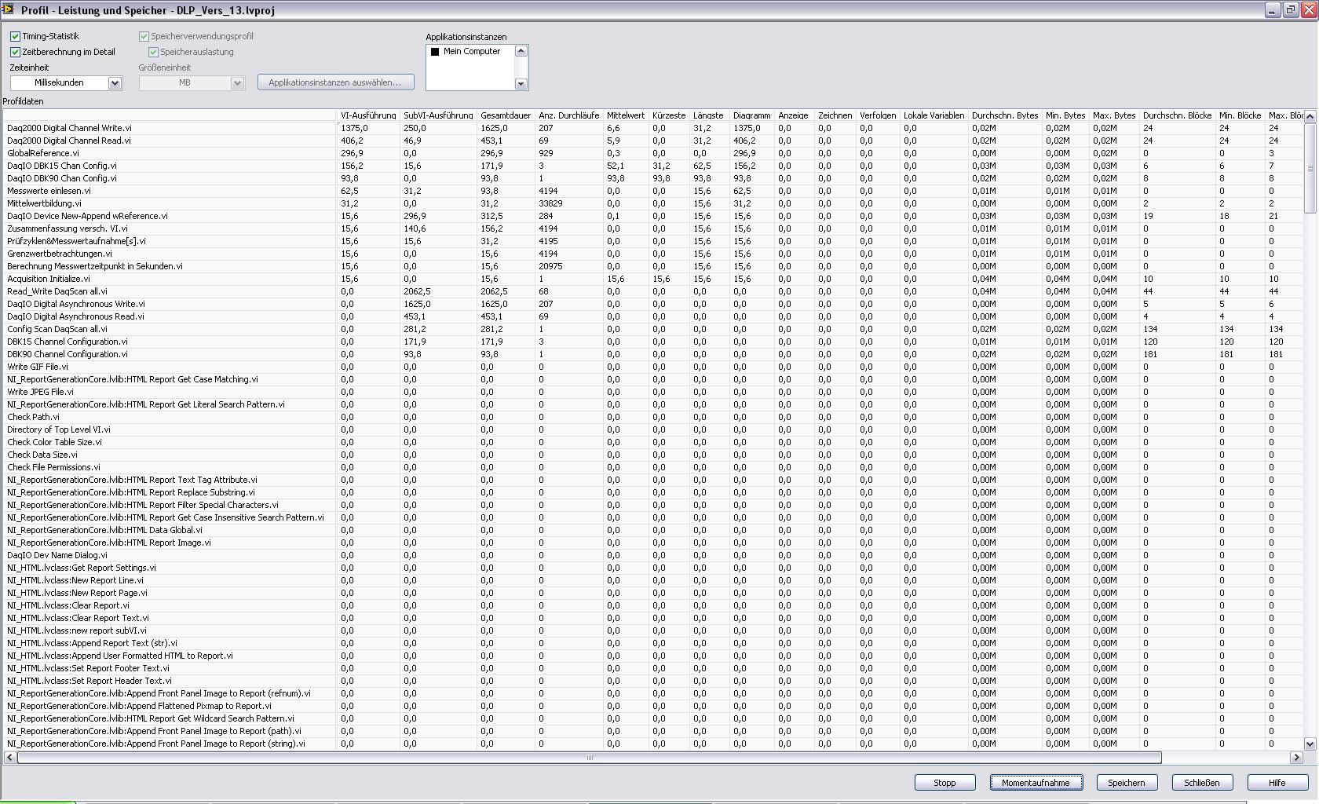Image resolution: width=1319 pixels, height=804 pixels.
Task: Click the Längste column header
Action: pos(709,115)
